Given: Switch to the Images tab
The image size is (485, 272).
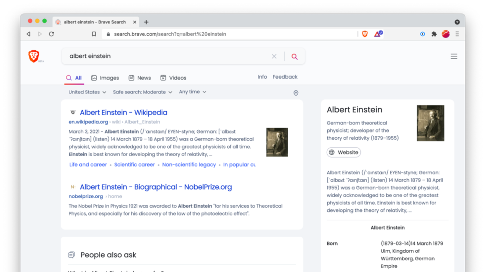Looking at the screenshot, I should (x=105, y=78).
